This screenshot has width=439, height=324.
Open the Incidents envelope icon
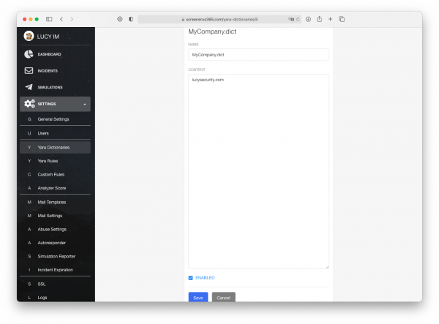point(29,70)
